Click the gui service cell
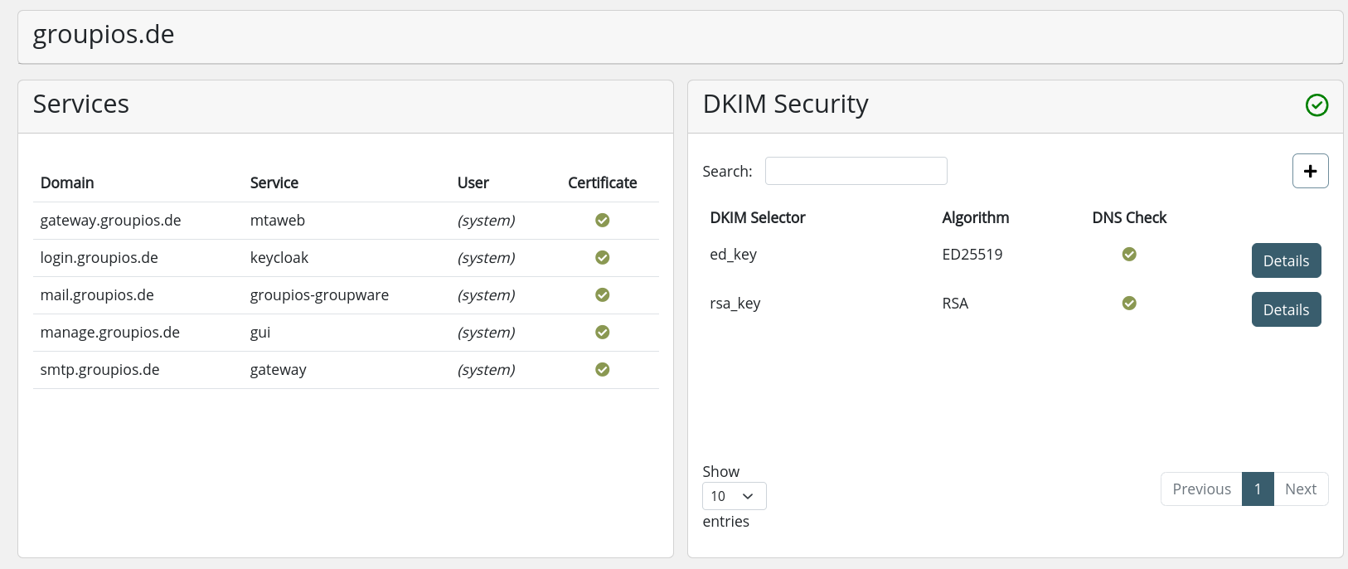 [x=260, y=333]
